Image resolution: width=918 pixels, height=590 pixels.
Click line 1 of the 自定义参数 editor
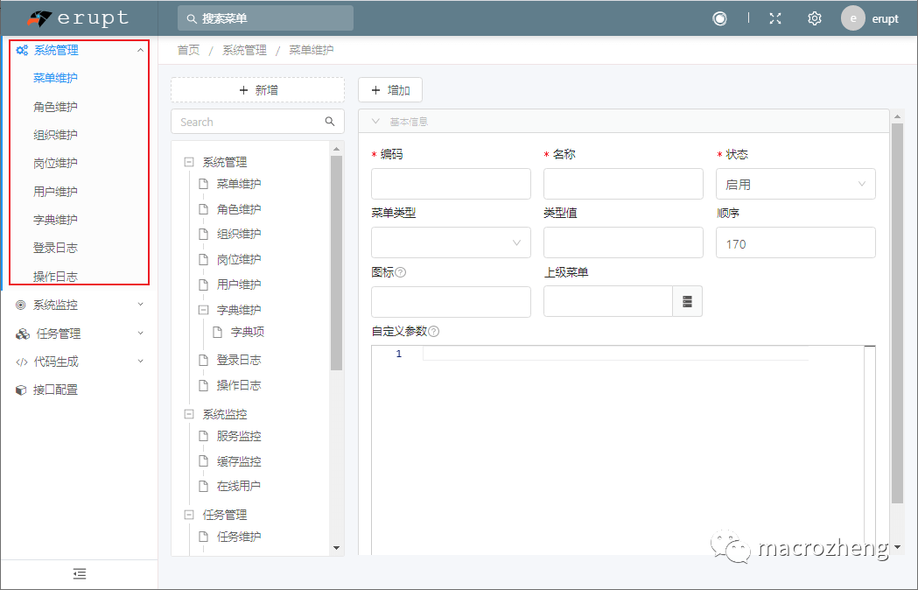tap(614, 354)
